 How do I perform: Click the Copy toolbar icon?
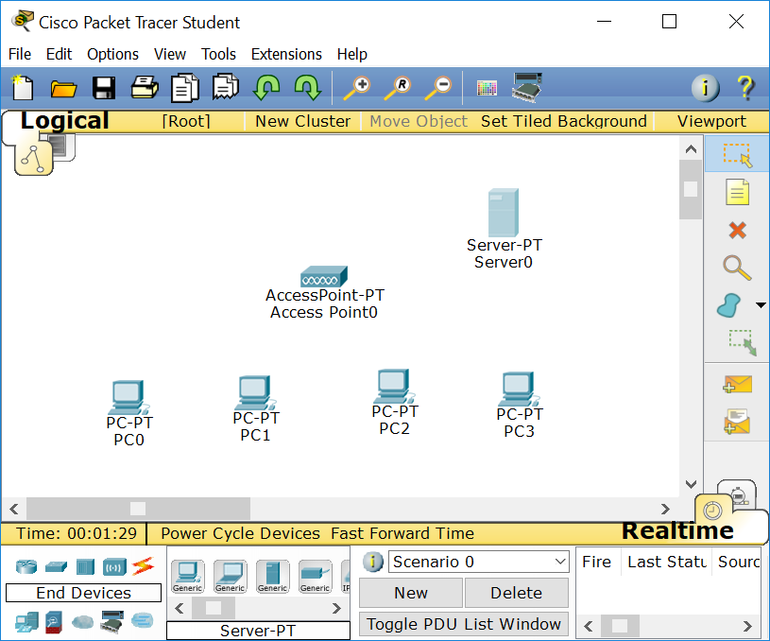185,88
